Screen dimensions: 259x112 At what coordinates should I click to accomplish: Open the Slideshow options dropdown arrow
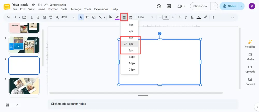pos(214,6)
